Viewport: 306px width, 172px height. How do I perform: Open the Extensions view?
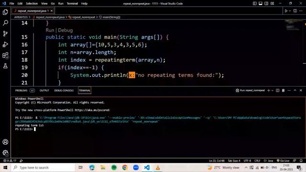(5, 55)
